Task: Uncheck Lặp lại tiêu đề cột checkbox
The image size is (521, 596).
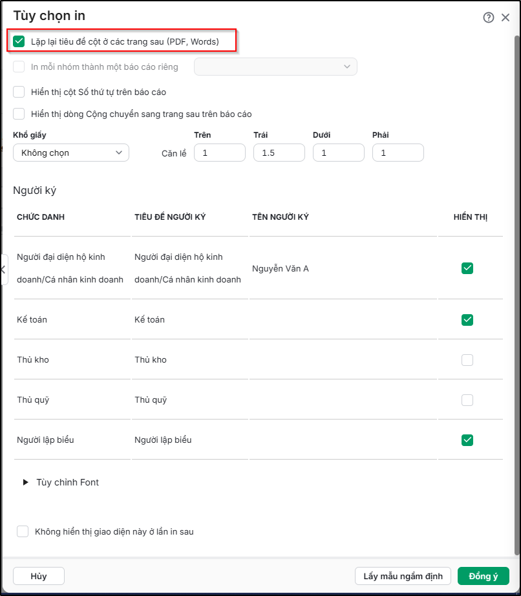Action: click(x=19, y=41)
